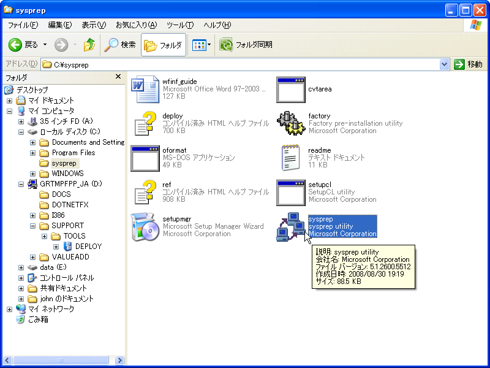The image size is (490, 368).
Task: Open the address bar dropdown arrow
Action: pyautogui.click(x=444, y=65)
